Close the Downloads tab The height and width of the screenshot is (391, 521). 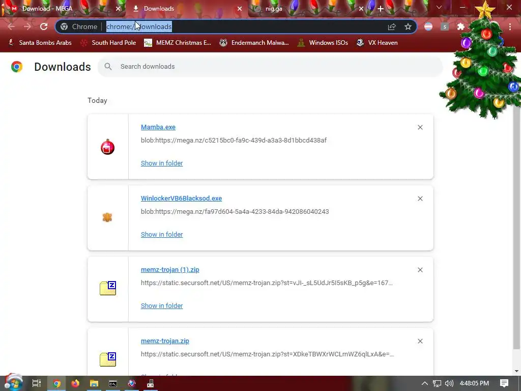240,9
